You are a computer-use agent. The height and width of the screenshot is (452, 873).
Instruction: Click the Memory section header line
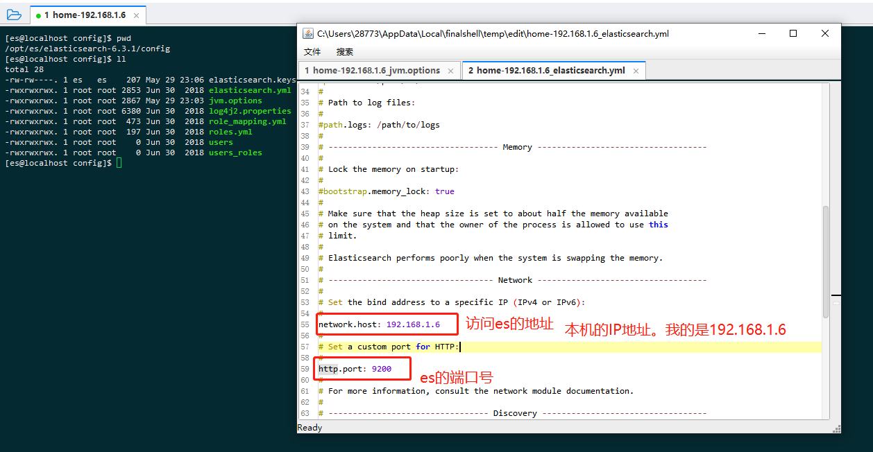click(512, 147)
